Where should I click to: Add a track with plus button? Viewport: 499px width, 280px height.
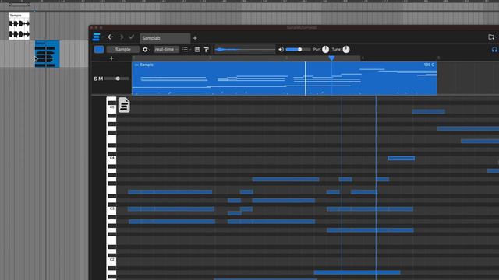pos(111,58)
